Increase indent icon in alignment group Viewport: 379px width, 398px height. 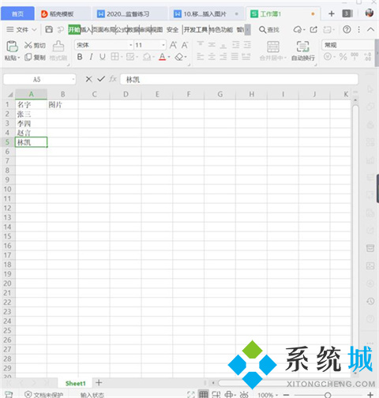click(247, 44)
